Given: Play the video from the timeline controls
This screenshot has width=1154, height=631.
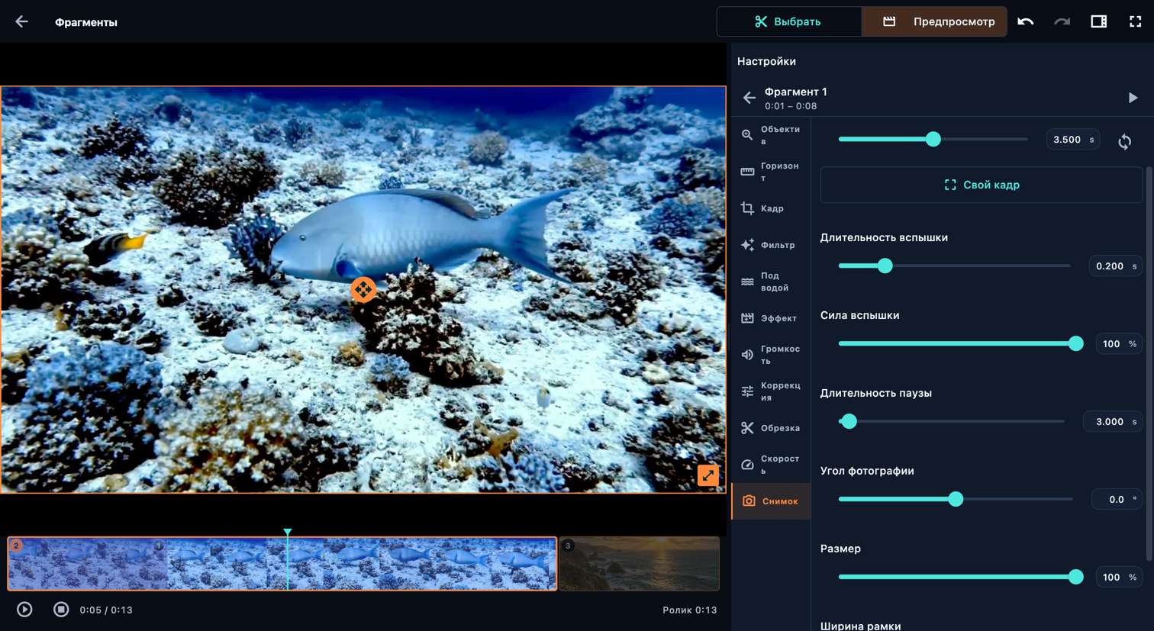Looking at the screenshot, I should click(24, 610).
